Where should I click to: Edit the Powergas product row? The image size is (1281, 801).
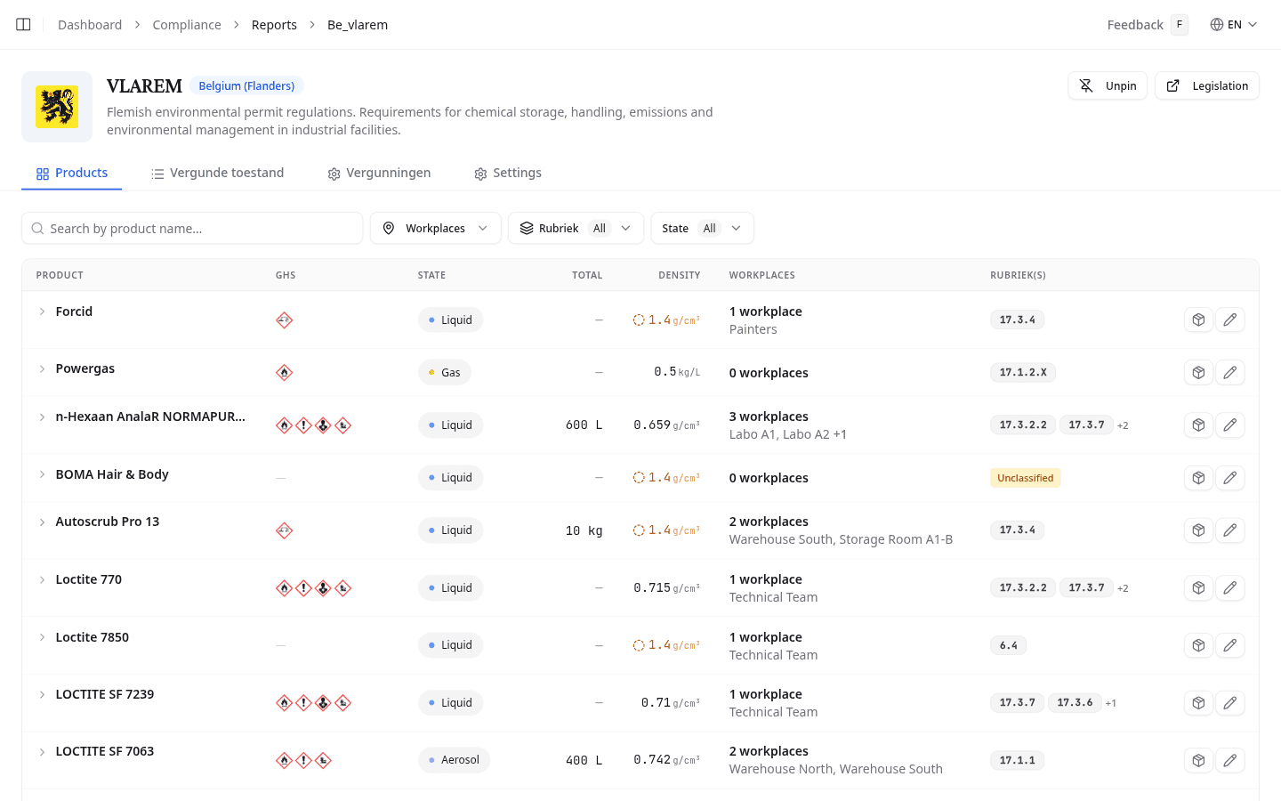click(x=1229, y=372)
